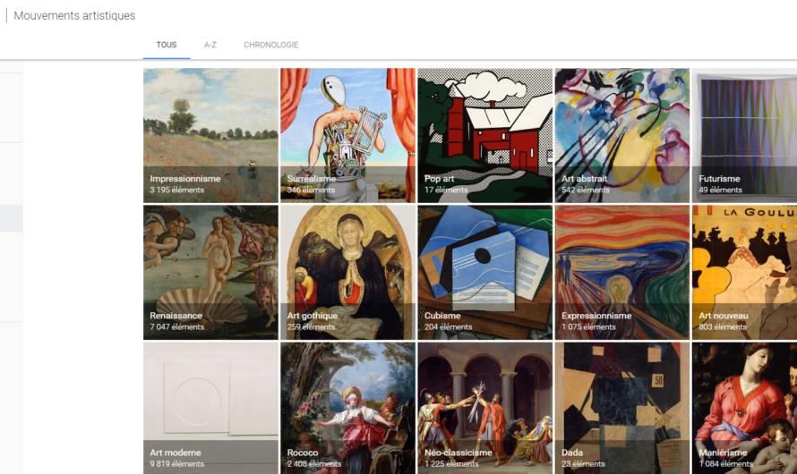Select the Art nouveau tile

tap(745, 273)
